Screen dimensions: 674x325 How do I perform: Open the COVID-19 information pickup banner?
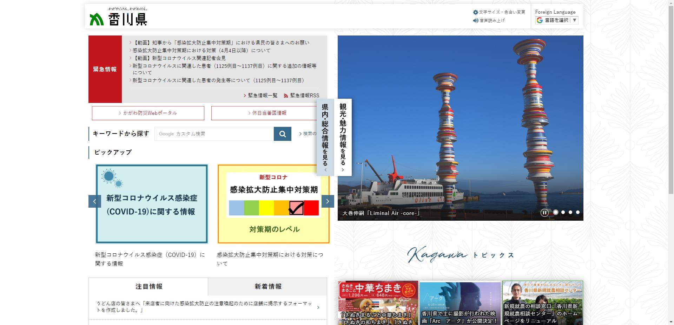tap(152, 204)
